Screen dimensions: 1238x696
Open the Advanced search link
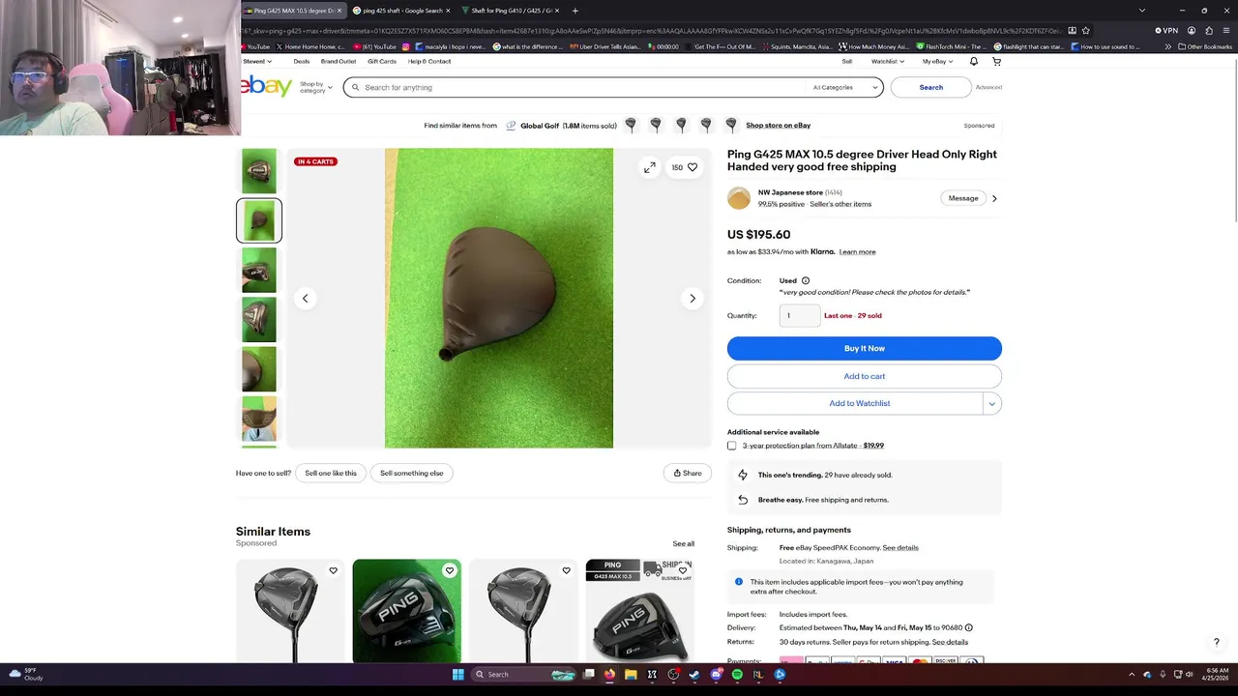[989, 87]
